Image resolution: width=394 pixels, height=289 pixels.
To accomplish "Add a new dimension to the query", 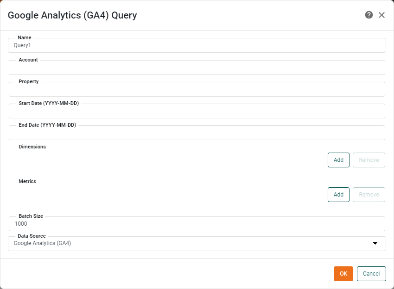I will click(338, 160).
